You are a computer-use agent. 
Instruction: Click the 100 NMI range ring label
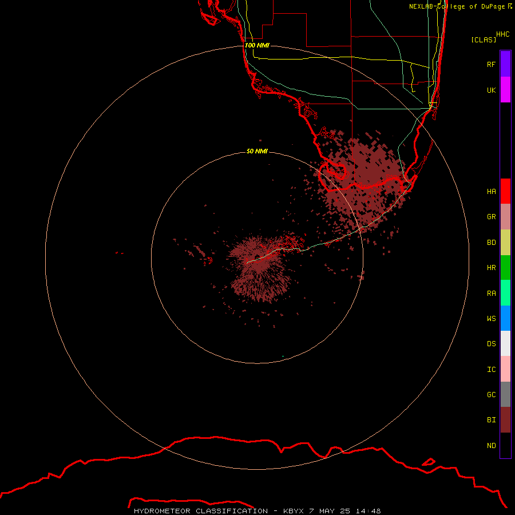pos(257,45)
